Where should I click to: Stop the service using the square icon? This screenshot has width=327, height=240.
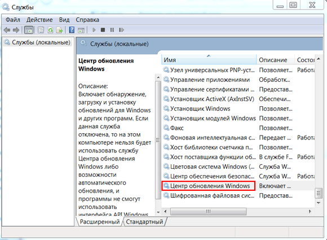click(x=103, y=30)
